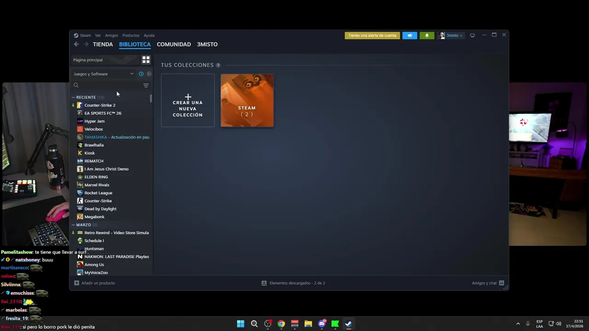Open the friends and chat icon
Viewport: 589px width, 331px height.
point(502,283)
